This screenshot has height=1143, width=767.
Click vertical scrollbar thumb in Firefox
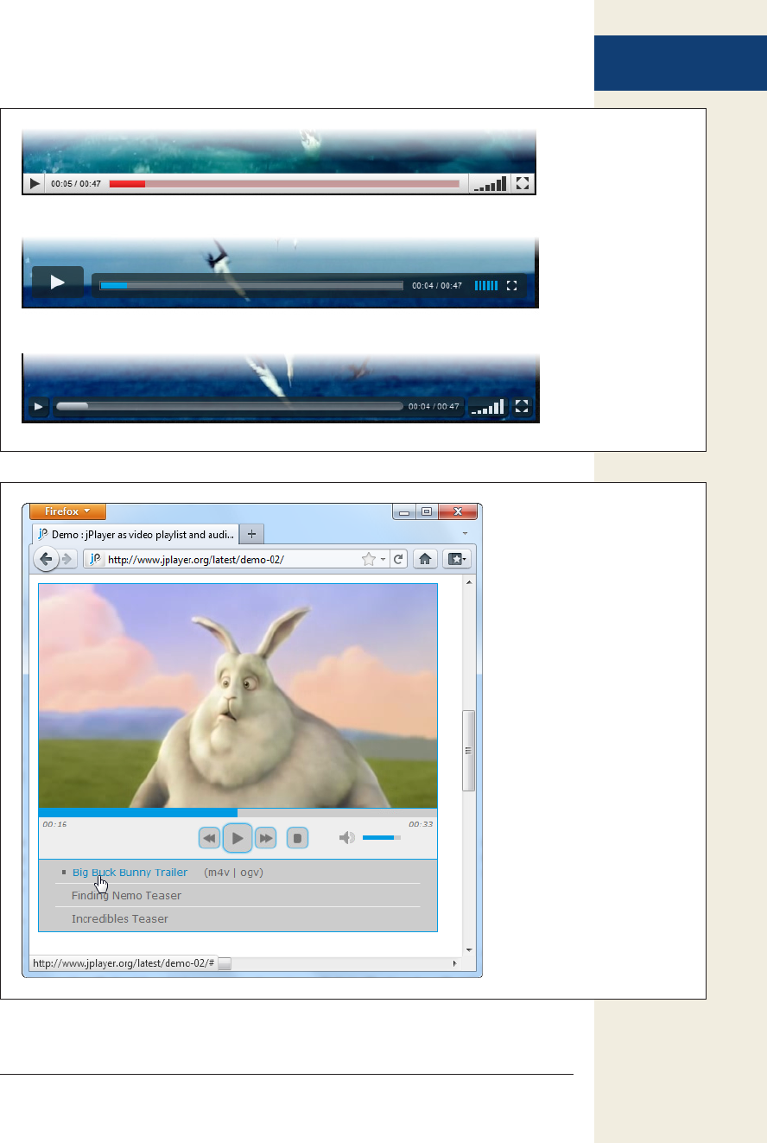(469, 751)
